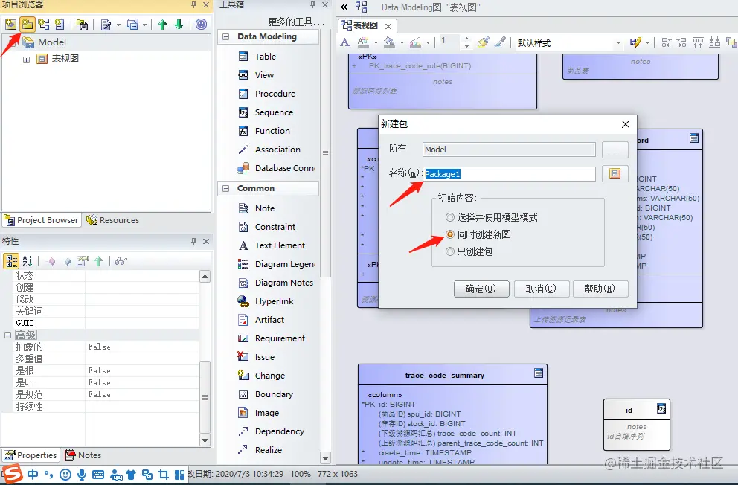This screenshot has width=738, height=485.
Task: Open fill color dropdown arrow in diagram toolbar
Action: coord(402,43)
